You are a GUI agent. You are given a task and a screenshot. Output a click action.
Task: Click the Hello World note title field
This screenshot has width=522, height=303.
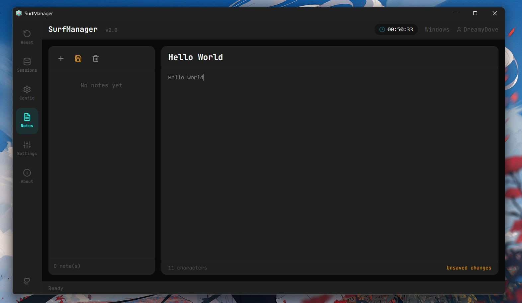click(x=330, y=57)
